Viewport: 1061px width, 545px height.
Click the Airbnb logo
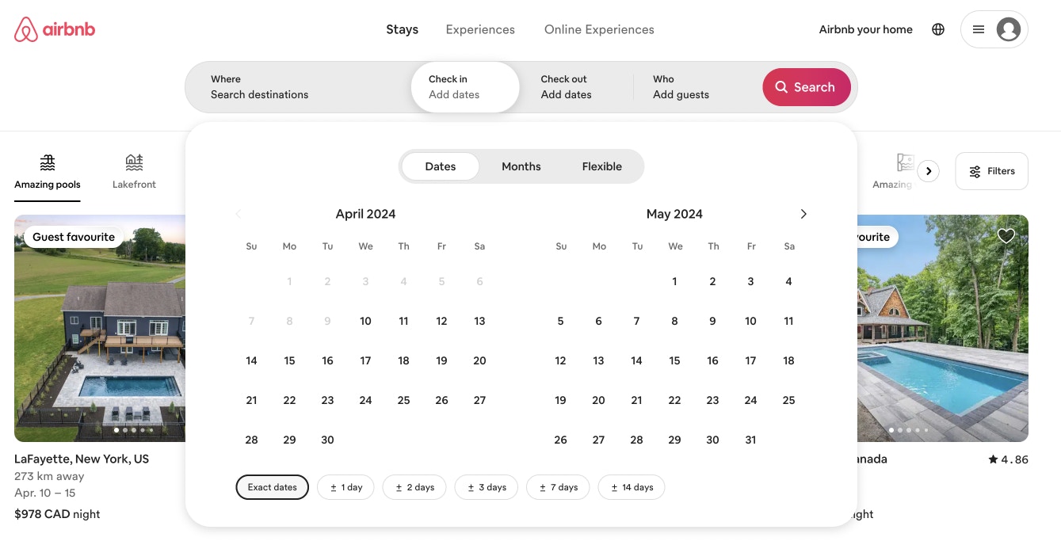point(55,29)
